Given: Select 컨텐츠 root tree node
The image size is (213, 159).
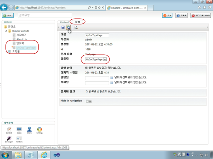Looking at the screenshot, I should click(12, 26).
